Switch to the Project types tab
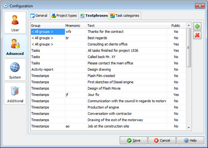Viewport: 208px width, 148px height. [64, 16]
